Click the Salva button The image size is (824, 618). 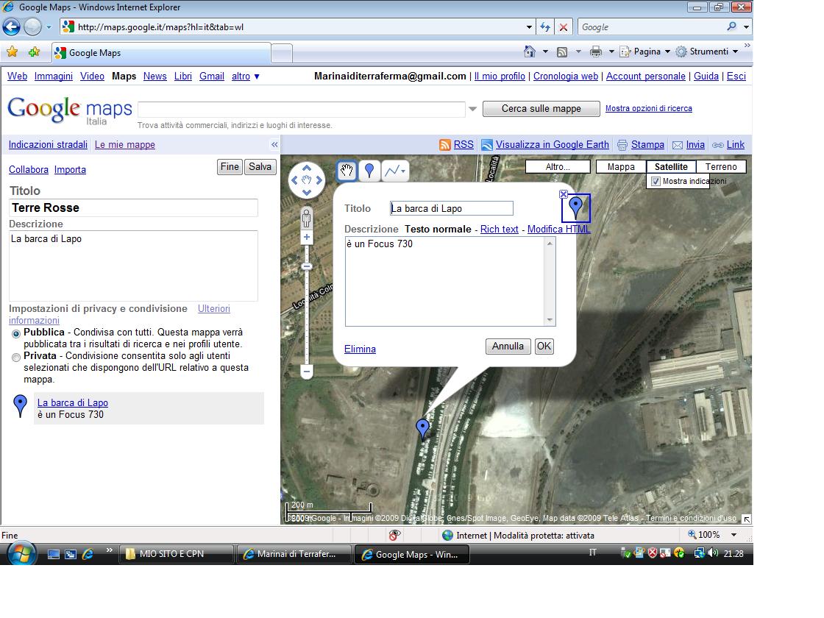click(260, 166)
